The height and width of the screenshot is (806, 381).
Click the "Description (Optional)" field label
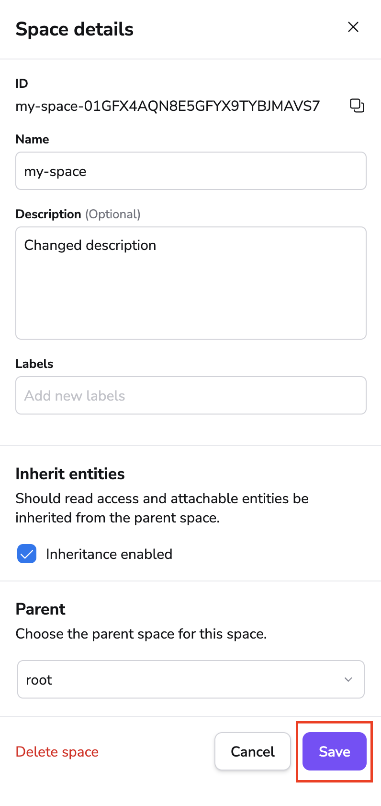click(78, 214)
